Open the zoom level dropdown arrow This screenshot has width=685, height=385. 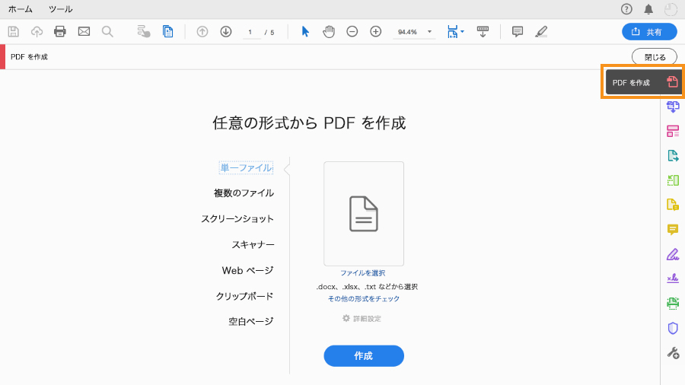tap(429, 31)
